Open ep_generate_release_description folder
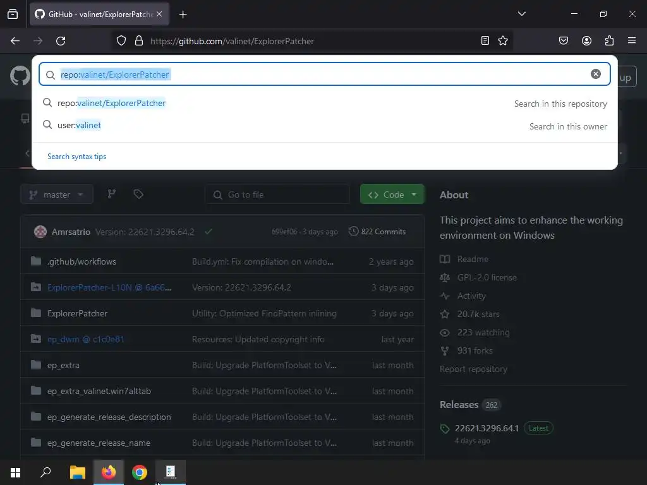This screenshot has height=485, width=647. (x=109, y=417)
